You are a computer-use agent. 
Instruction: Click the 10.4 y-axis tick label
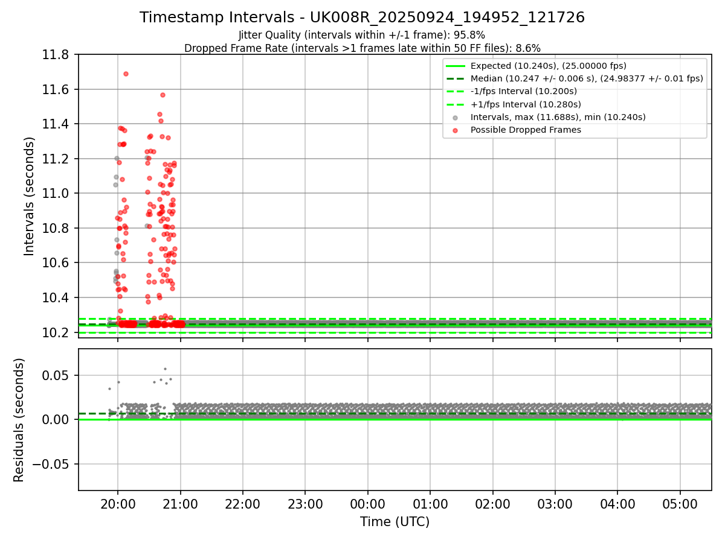56,297
